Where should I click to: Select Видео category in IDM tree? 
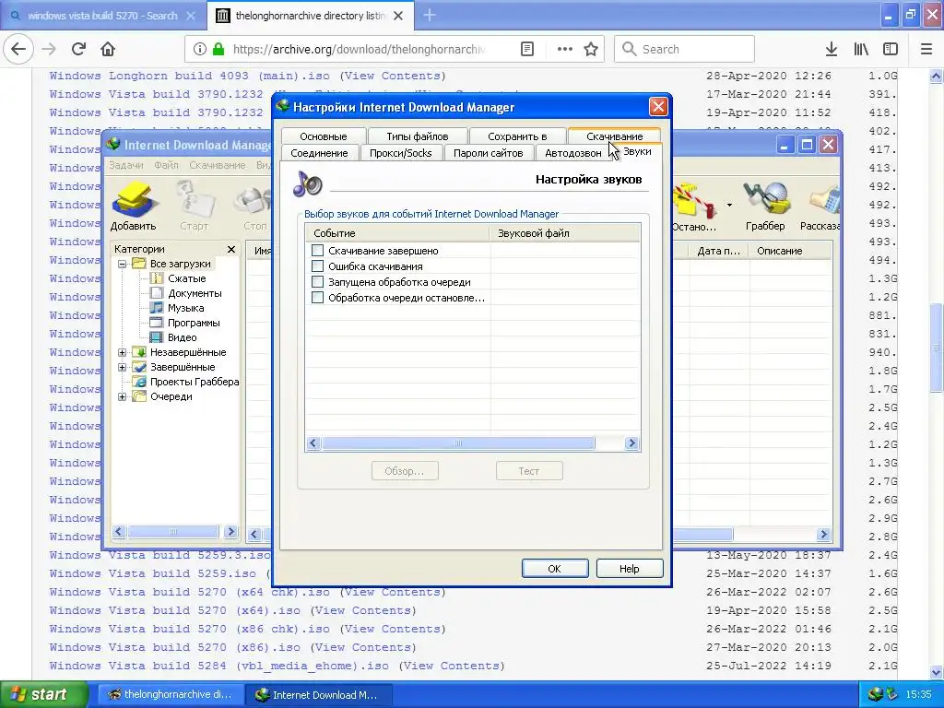click(182, 337)
